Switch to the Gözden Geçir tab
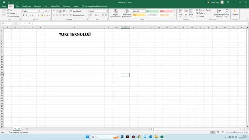249x140 pixels. tap(55, 6)
